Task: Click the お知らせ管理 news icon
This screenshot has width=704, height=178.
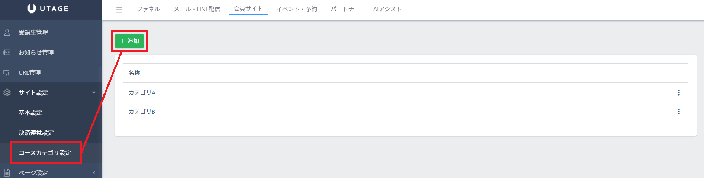Action: [x=7, y=52]
